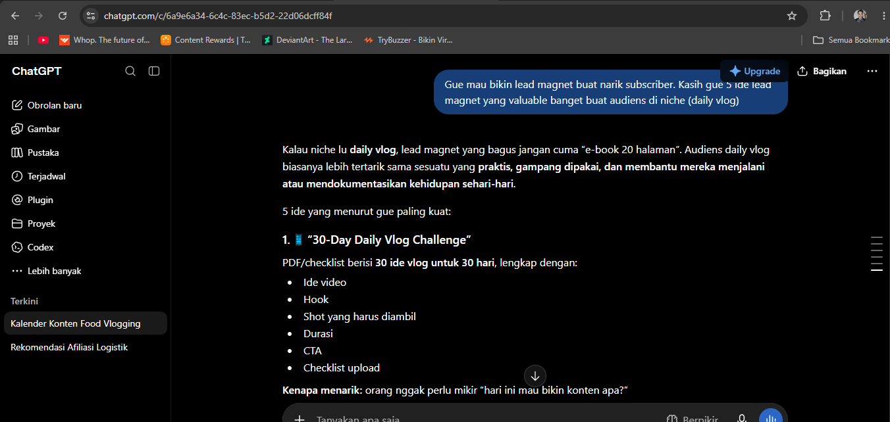Open Kalender Konten Food Vlogging chat

(x=86, y=323)
